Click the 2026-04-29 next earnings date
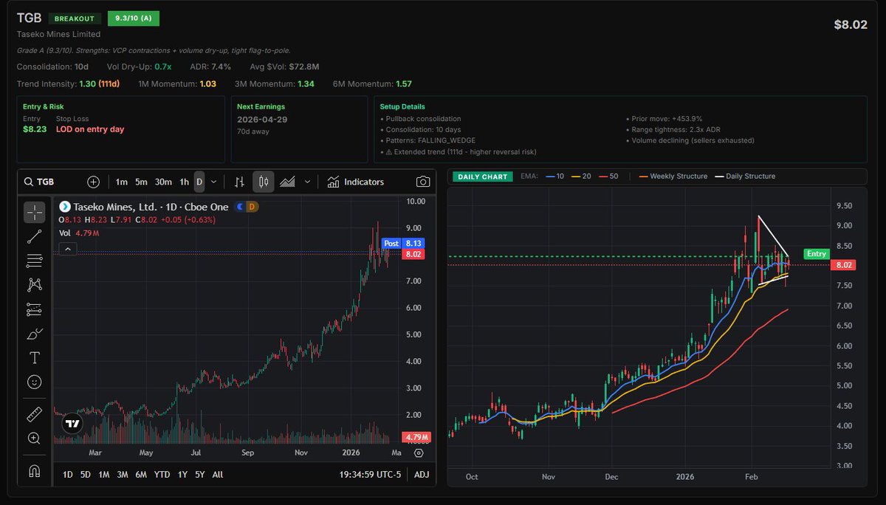886x505 pixels. [261, 119]
